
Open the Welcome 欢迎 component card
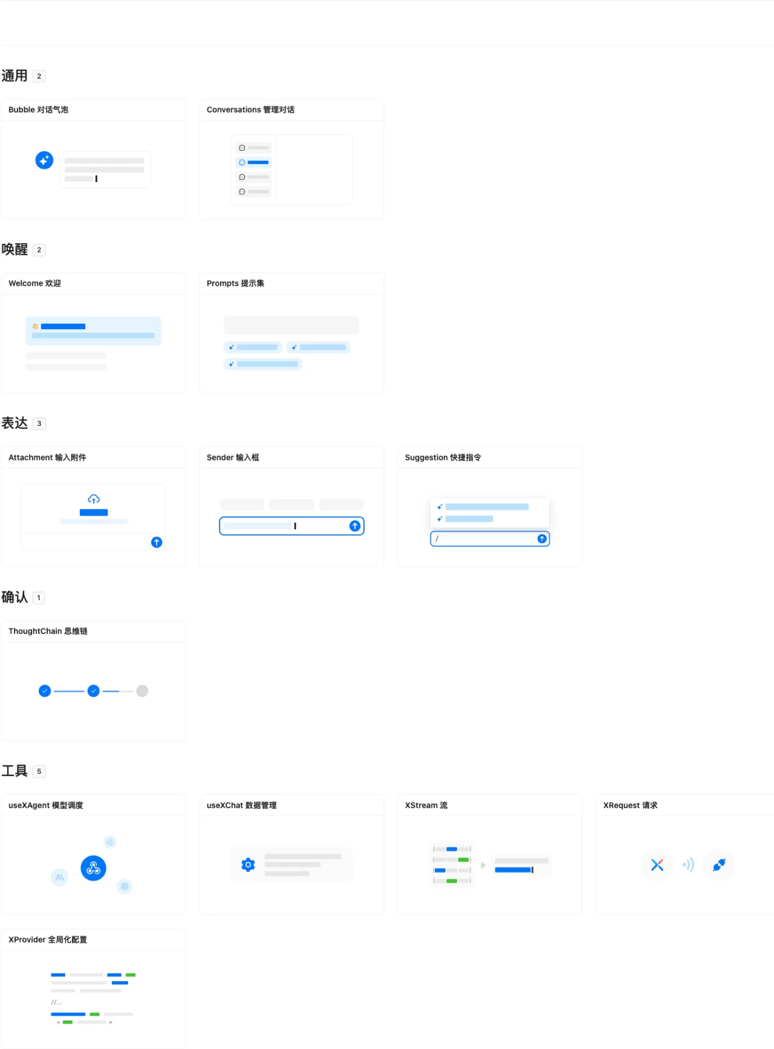tap(94, 333)
